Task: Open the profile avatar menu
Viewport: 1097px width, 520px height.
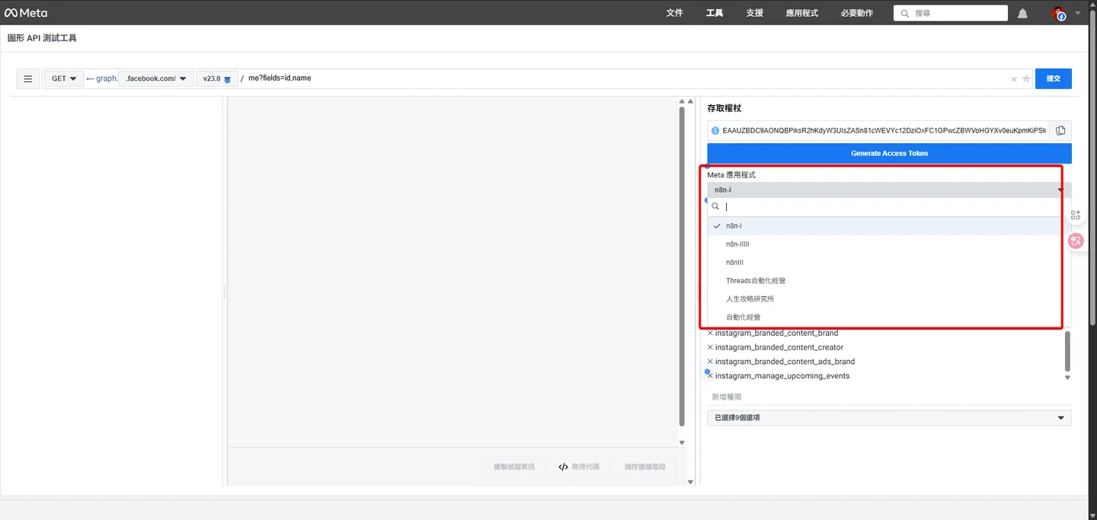Action: pyautogui.click(x=1059, y=13)
